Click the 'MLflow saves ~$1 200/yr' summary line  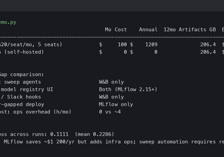tap(39, 142)
